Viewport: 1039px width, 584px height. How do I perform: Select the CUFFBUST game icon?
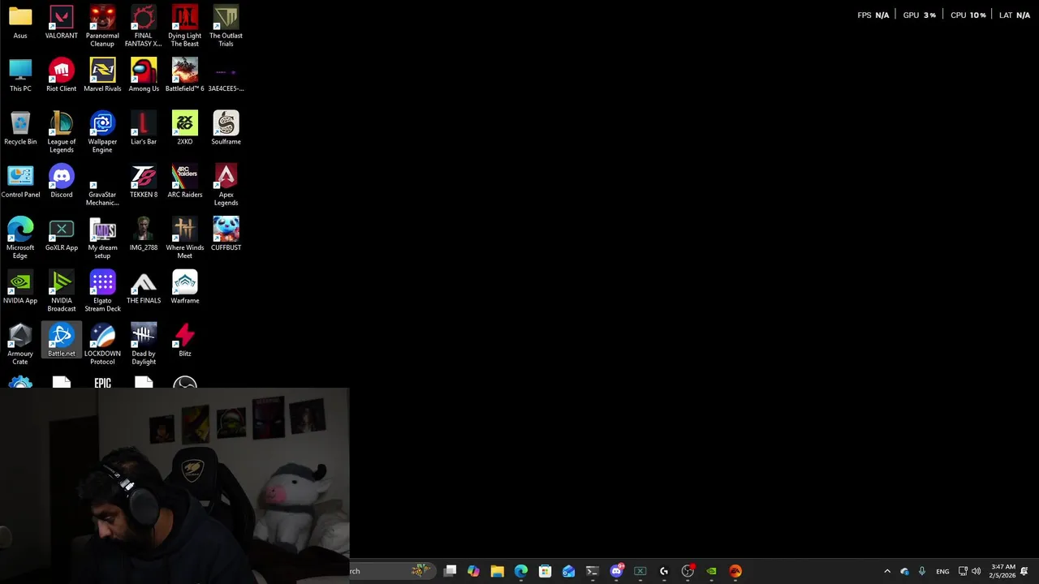(226, 234)
